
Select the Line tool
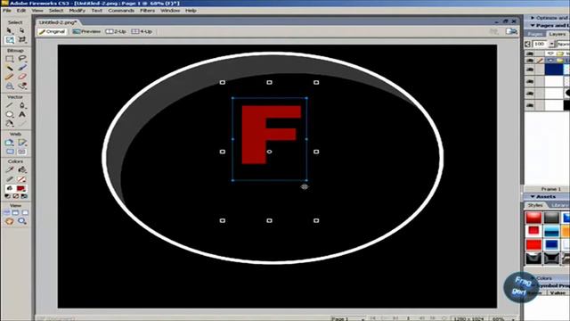[x=10, y=105]
